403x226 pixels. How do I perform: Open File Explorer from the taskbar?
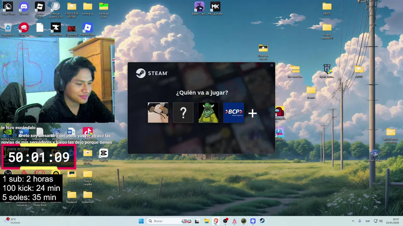point(206,221)
